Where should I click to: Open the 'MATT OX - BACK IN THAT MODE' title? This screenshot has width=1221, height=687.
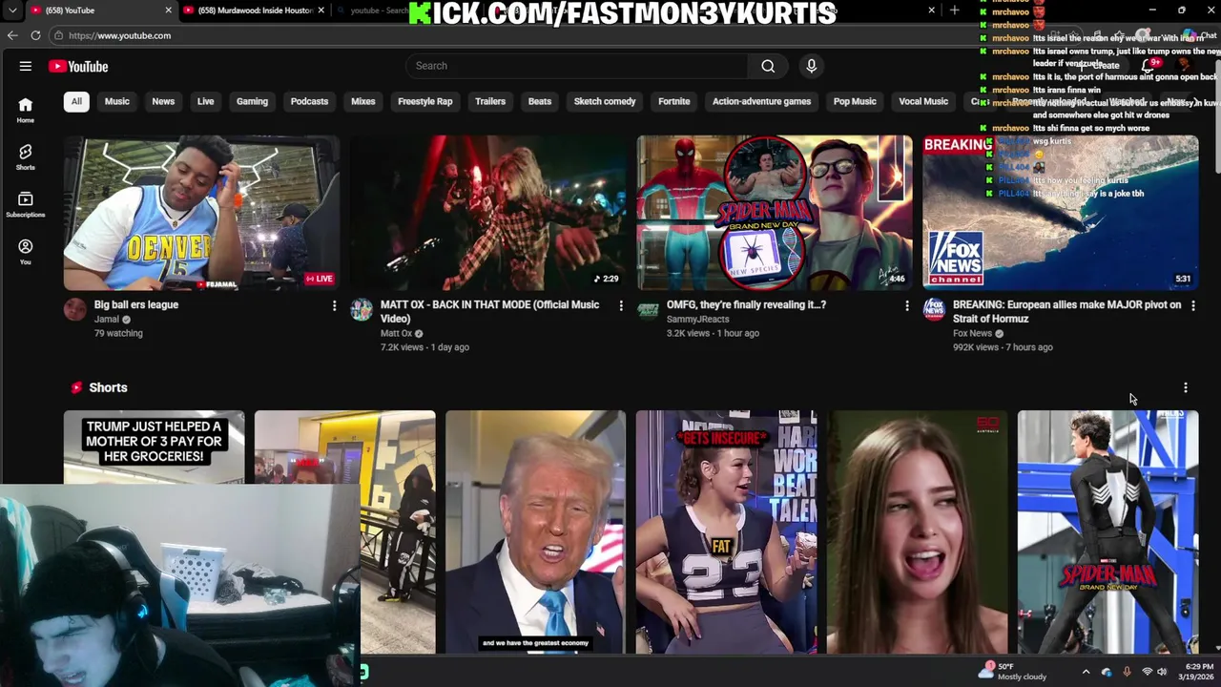(489, 312)
